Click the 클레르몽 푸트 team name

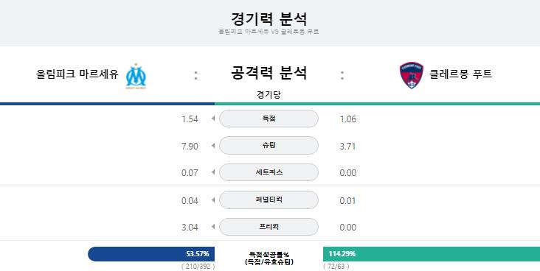pyautogui.click(x=460, y=74)
